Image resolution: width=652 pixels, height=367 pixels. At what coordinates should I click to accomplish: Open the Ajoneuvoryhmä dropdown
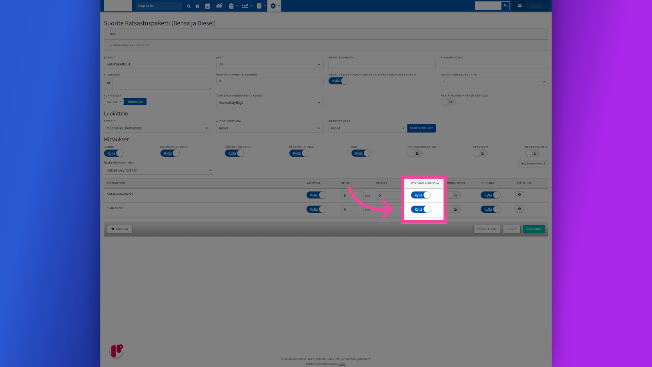[270, 128]
